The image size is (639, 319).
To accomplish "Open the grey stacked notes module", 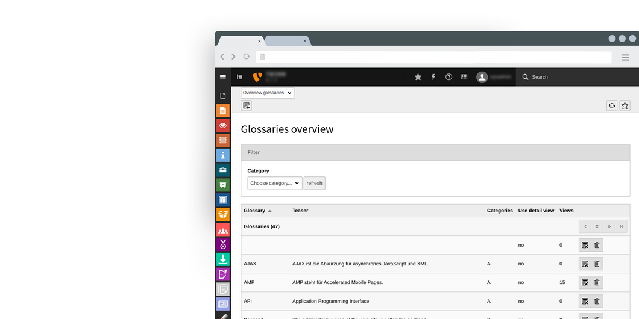I will point(223,289).
